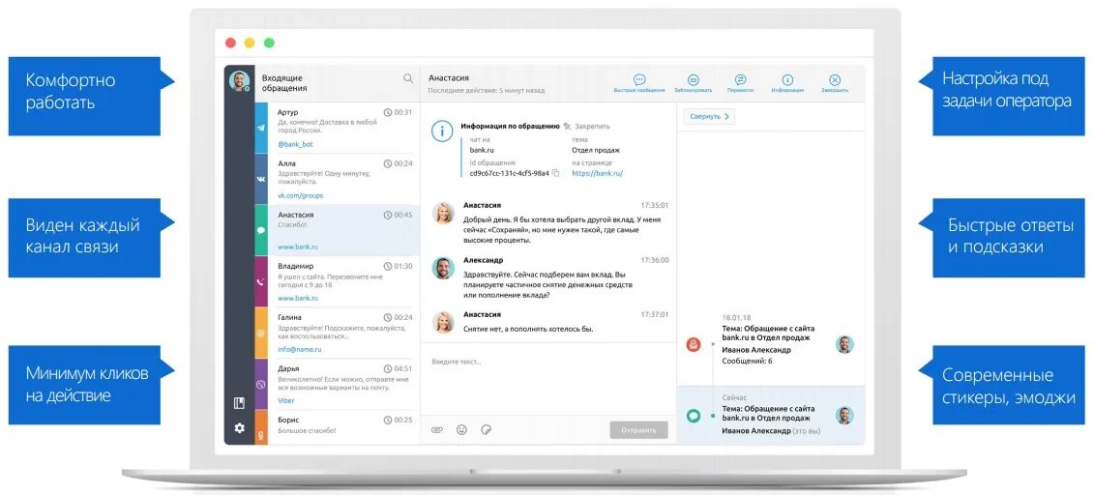
Task: Click the green chat icon on the Сейчас entry
Action: pos(693,416)
